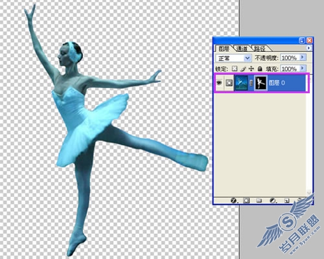Open the 不透明度 slider arrow

tap(303, 58)
